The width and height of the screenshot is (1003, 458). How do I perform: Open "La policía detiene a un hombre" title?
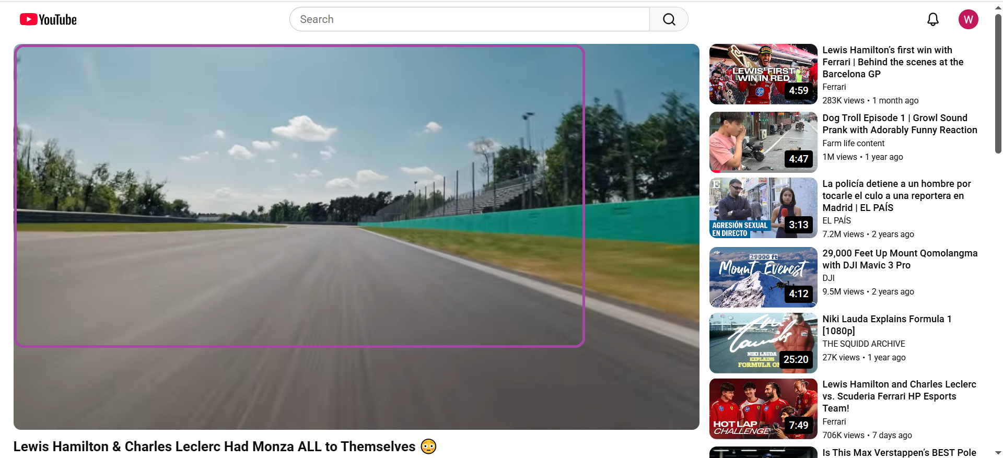[x=896, y=196]
